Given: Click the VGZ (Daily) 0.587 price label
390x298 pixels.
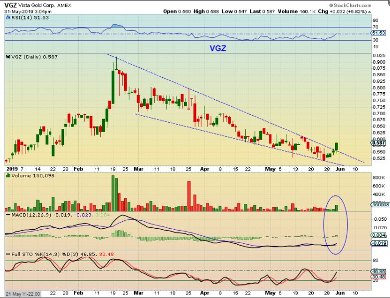Looking at the screenshot, I should (x=34, y=57).
